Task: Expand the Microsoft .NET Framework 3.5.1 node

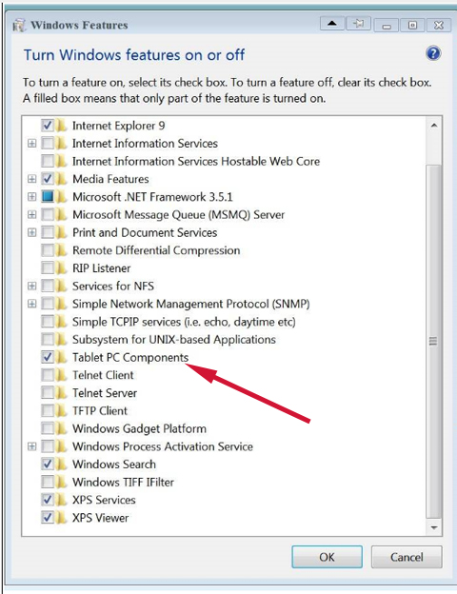Action: (31, 197)
